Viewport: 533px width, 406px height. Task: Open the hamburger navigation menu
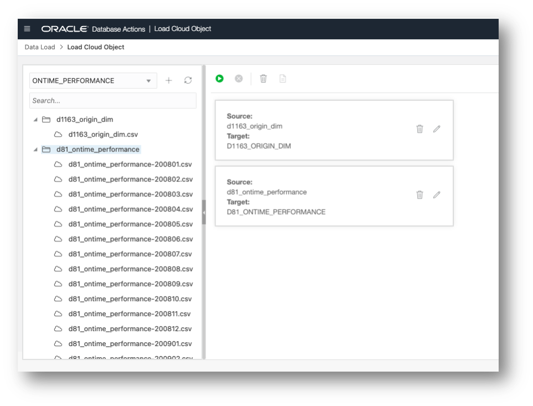pyautogui.click(x=26, y=28)
